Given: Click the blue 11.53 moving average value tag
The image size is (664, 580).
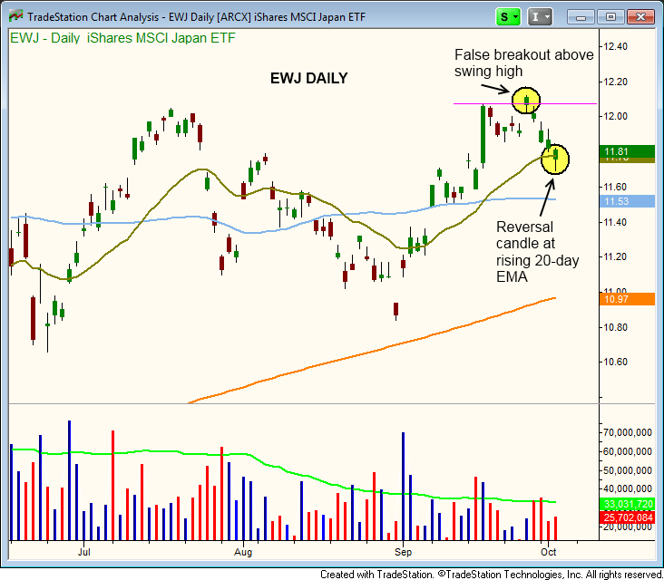Looking at the screenshot, I should coord(627,201).
